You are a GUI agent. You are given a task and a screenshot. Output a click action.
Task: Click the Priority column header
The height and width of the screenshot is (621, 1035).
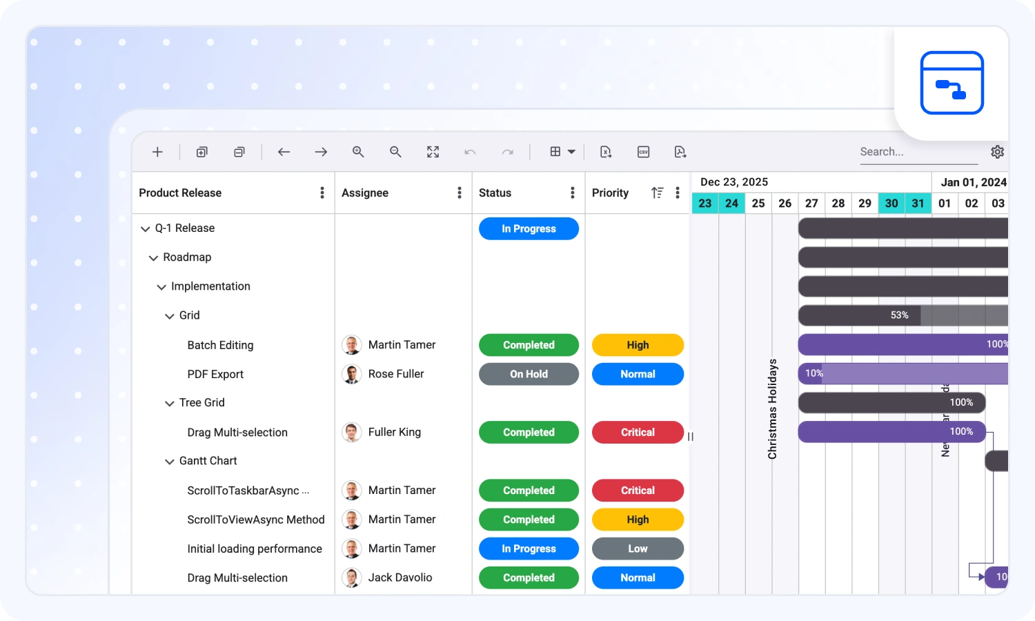(x=637, y=193)
